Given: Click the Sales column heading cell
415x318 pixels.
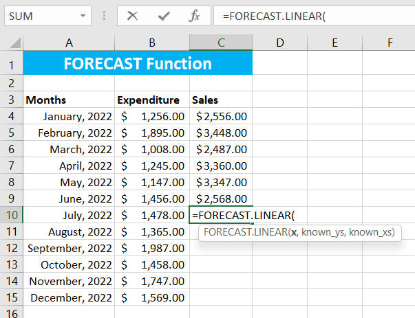Looking at the screenshot, I should coord(221,100).
